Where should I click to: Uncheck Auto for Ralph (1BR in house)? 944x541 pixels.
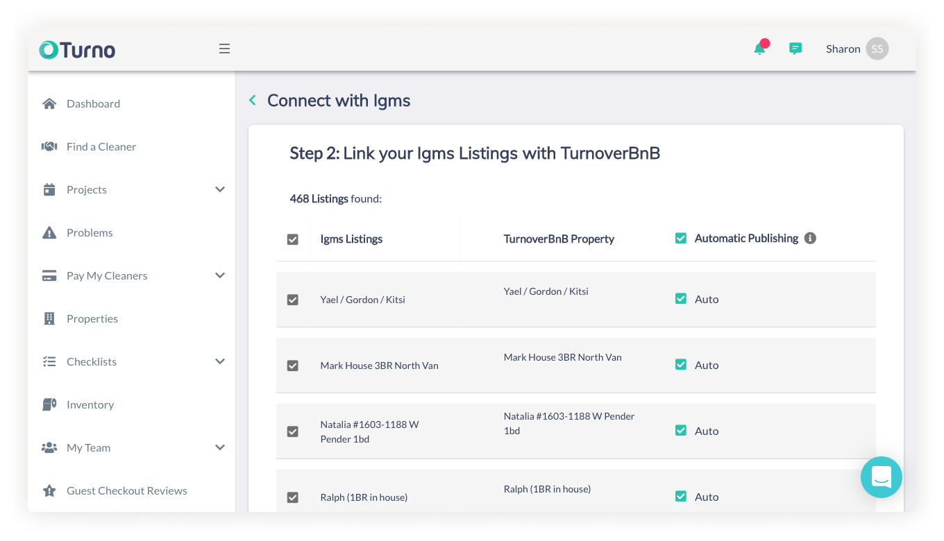click(681, 497)
